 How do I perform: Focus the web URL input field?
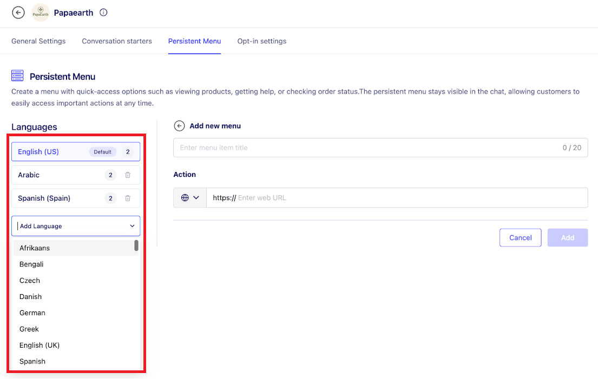(397, 198)
